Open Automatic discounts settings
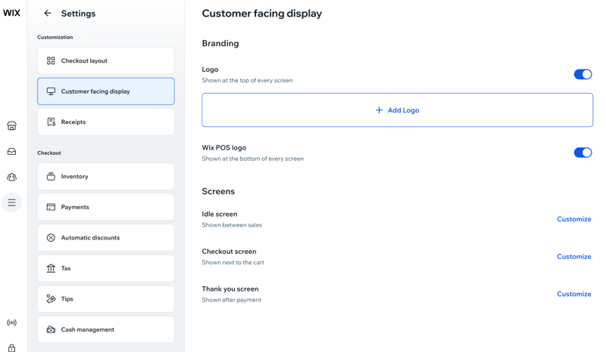606x352 pixels. (x=106, y=237)
